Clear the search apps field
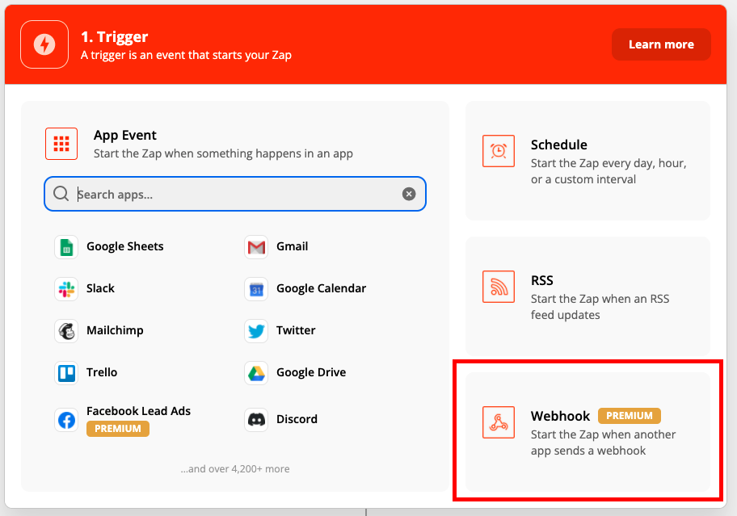The image size is (737, 516). tap(409, 194)
